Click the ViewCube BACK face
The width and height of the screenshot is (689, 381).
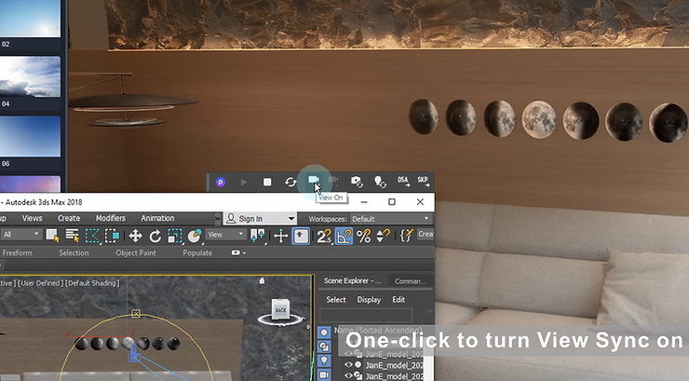[x=281, y=310]
